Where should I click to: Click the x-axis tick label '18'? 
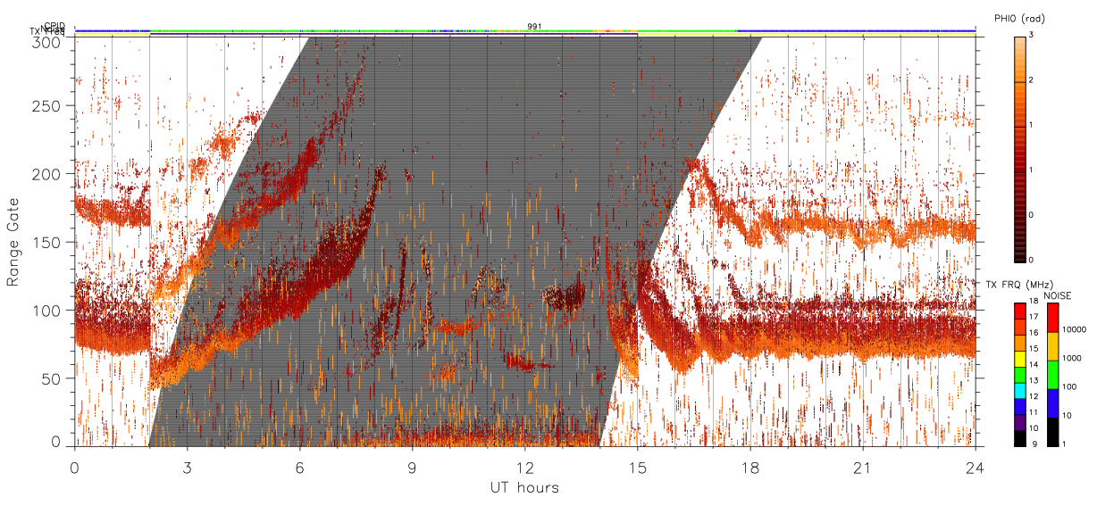click(x=750, y=467)
